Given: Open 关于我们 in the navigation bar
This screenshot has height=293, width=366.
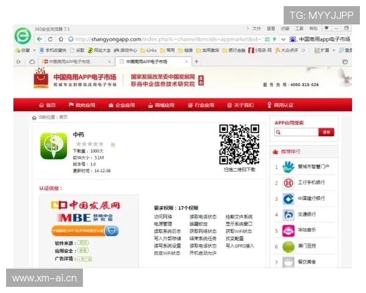Looking at the screenshot, I should 240,105.
